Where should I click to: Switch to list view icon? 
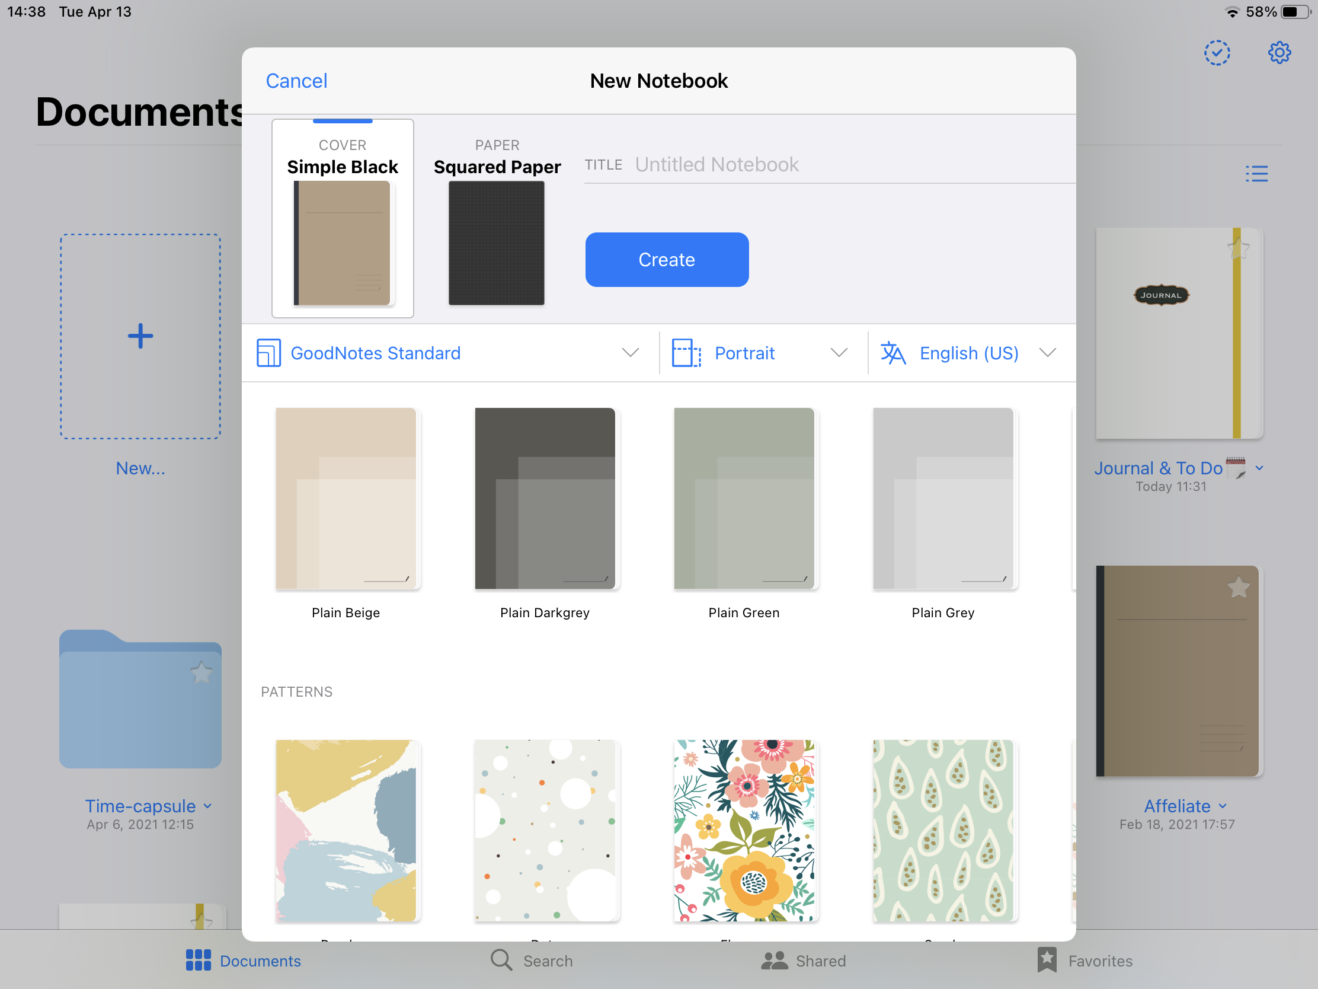[x=1256, y=174]
